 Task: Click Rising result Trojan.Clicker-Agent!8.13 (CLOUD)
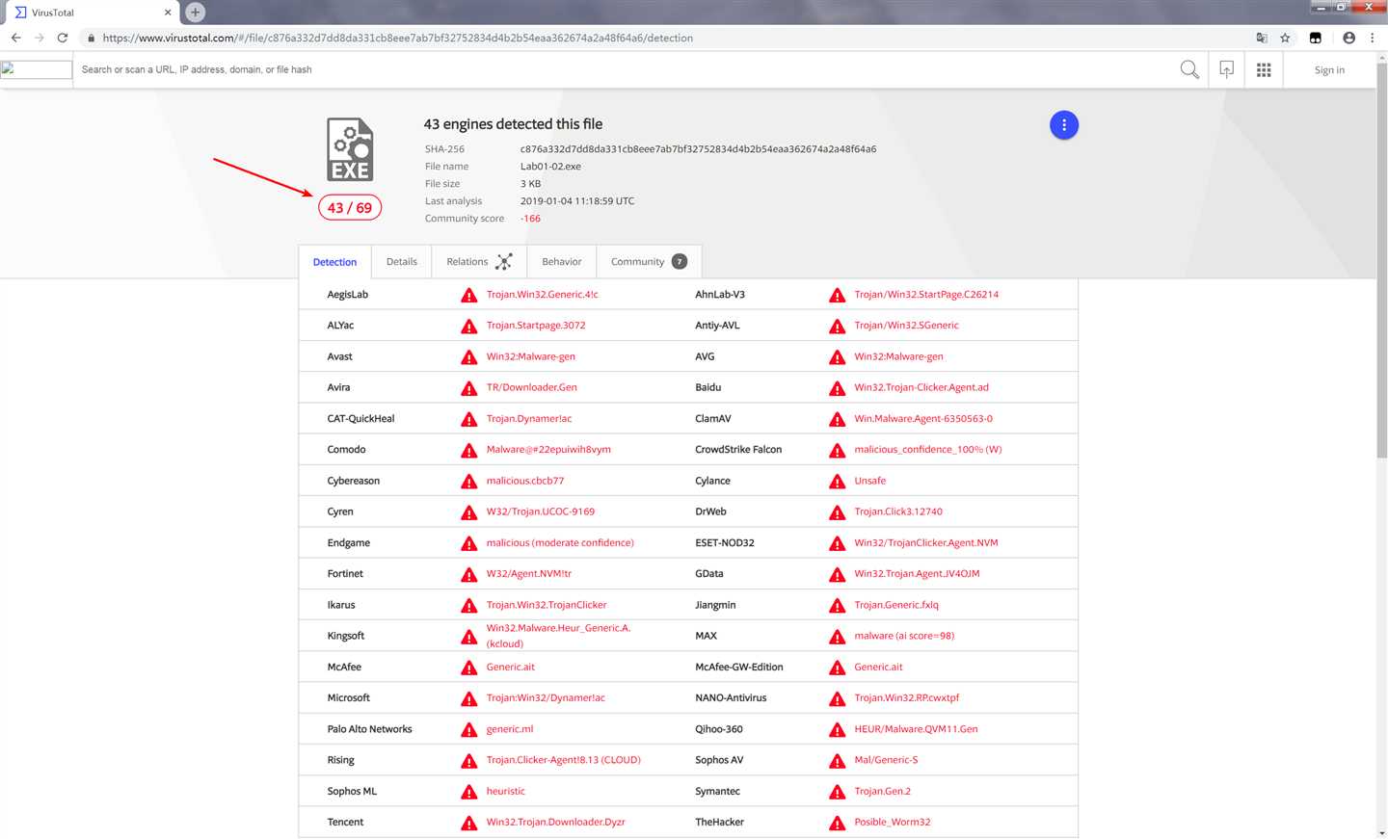point(563,760)
